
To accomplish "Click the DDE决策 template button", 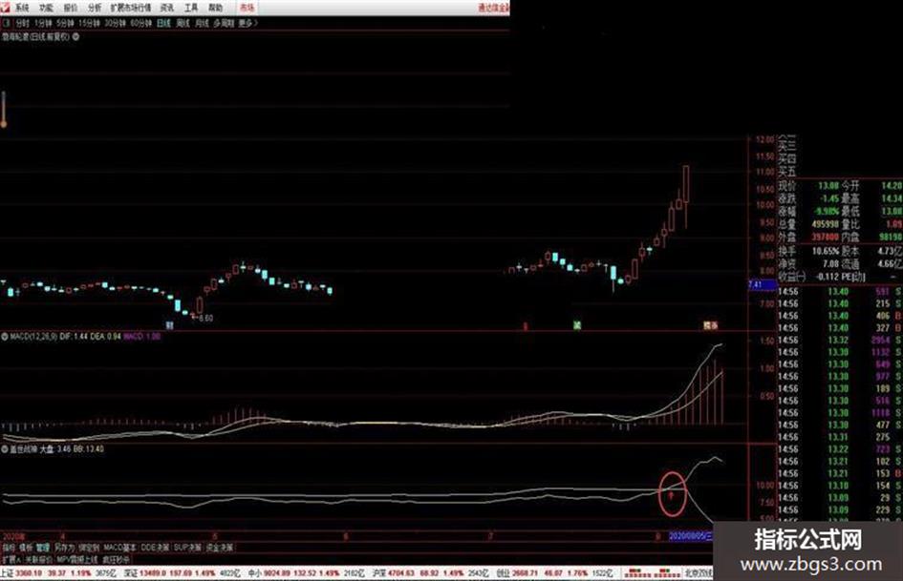I will click(155, 548).
